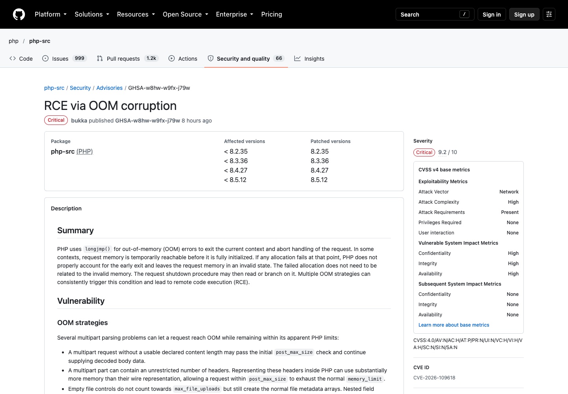Open the Actions tab
Viewport: 568px width, 394px height.
click(x=183, y=58)
